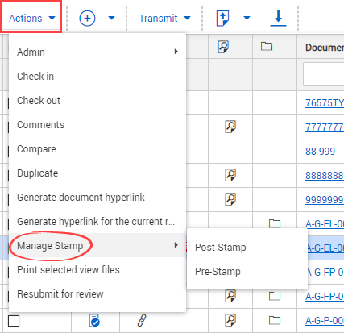The width and height of the screenshot is (344, 333).
Task: Open the Actions dropdown menu
Action: (31, 18)
